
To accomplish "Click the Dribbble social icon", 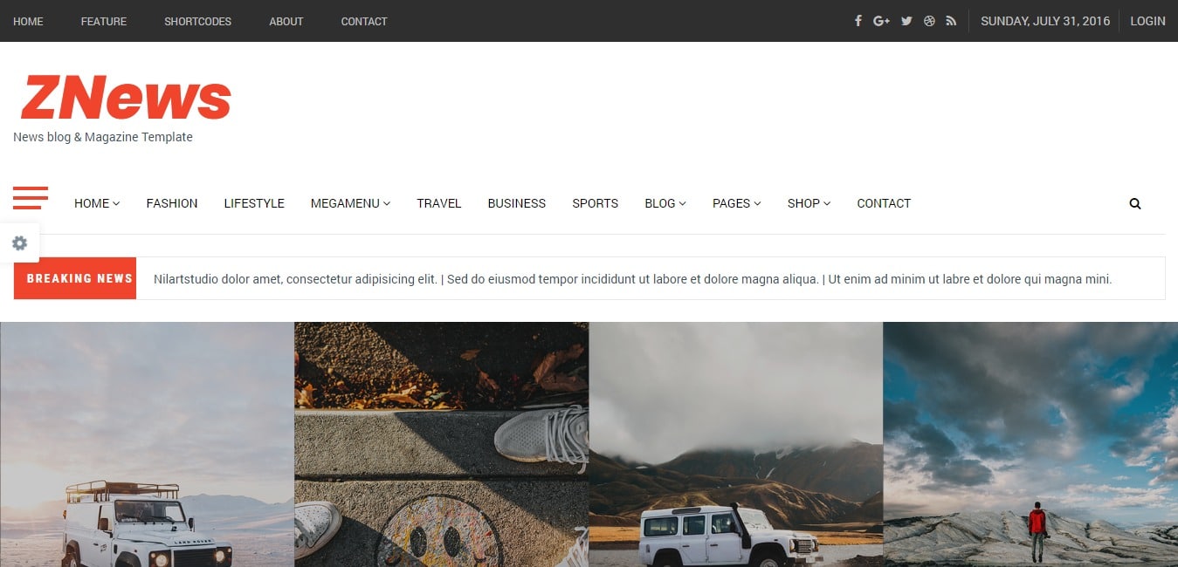I will [x=928, y=20].
